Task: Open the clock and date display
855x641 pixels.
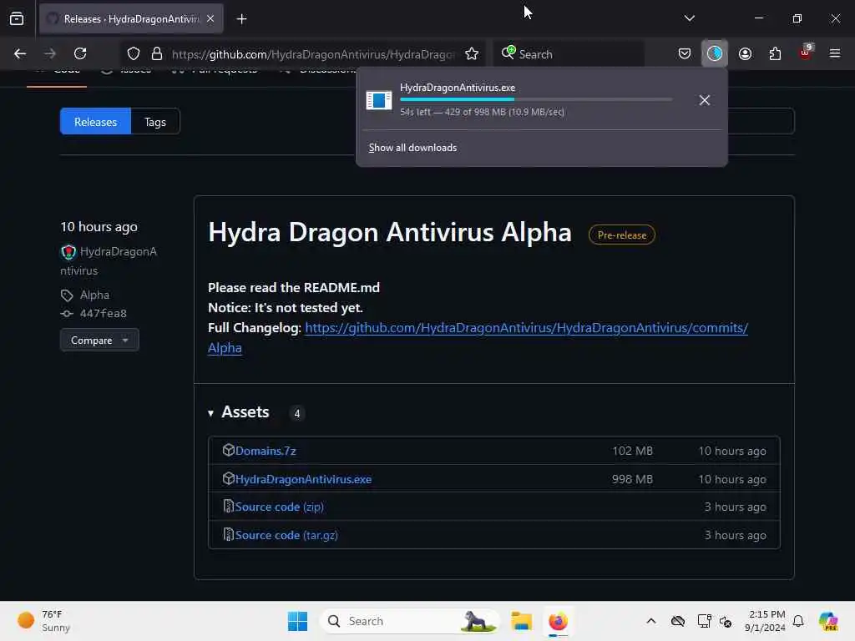Action: click(x=765, y=621)
